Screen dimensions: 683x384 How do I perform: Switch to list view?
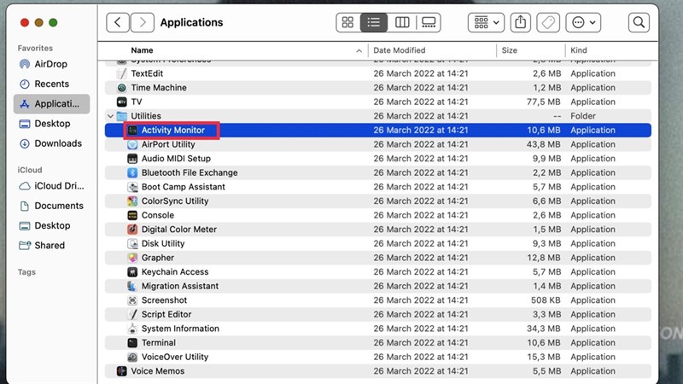(374, 22)
